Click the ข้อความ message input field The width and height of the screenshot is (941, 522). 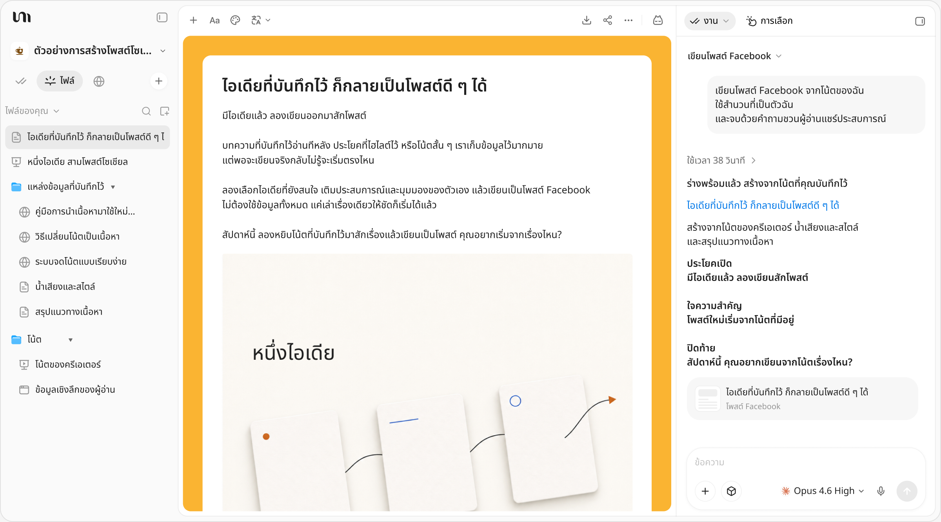pos(806,462)
